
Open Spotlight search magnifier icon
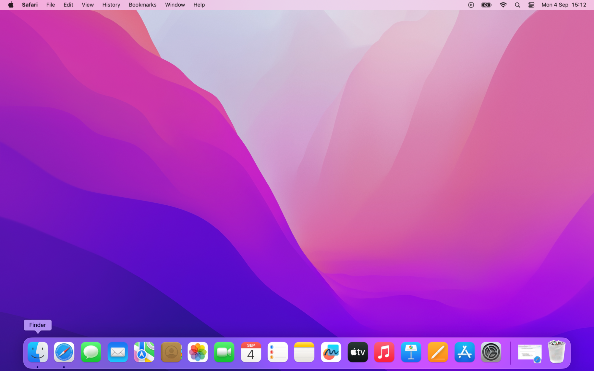click(517, 5)
